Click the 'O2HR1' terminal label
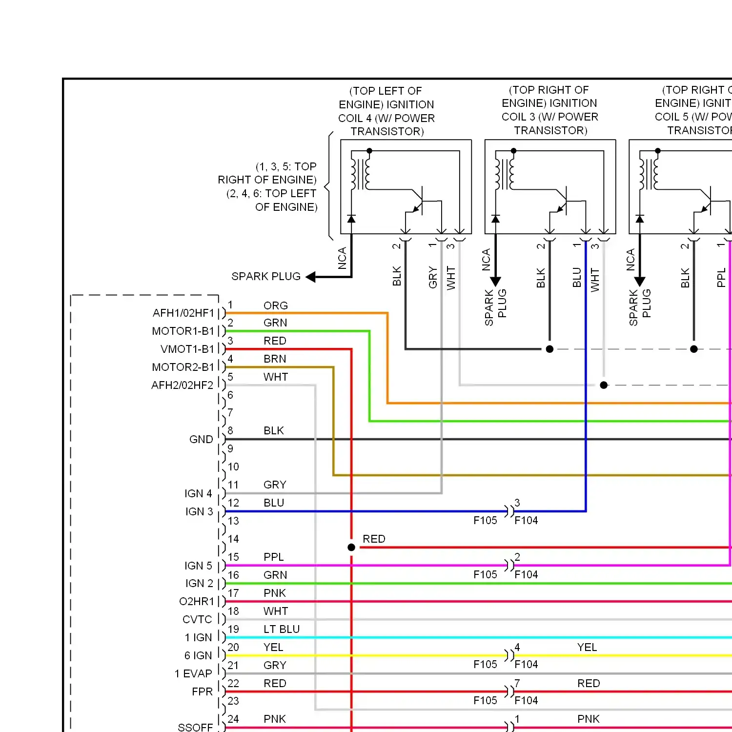Viewport: 732px width, 732px height. [197, 601]
